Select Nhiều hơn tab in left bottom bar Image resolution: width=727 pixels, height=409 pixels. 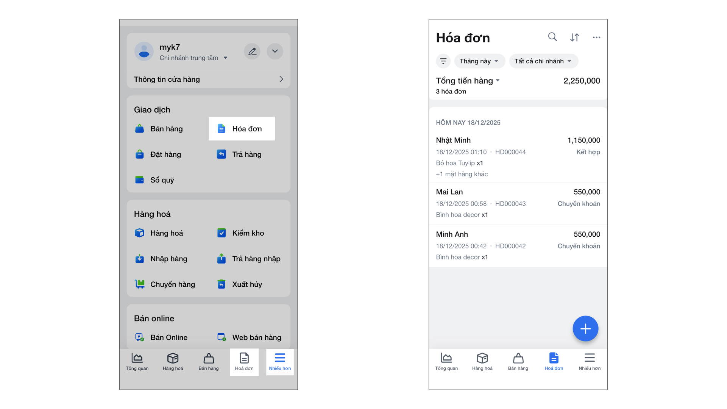280,362
